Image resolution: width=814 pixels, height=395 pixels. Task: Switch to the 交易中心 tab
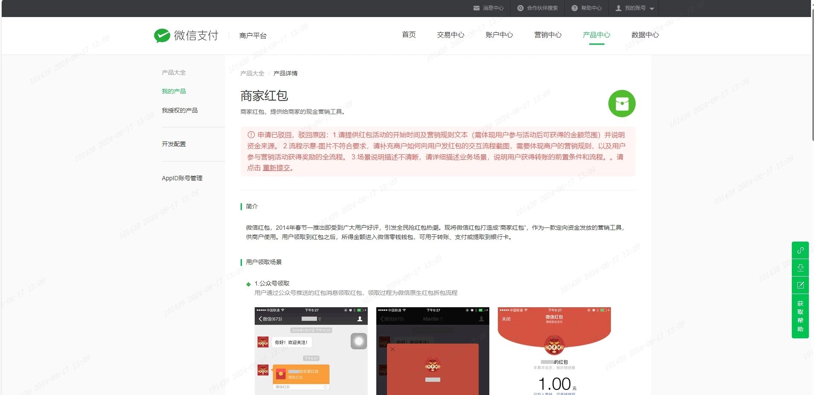click(x=451, y=35)
